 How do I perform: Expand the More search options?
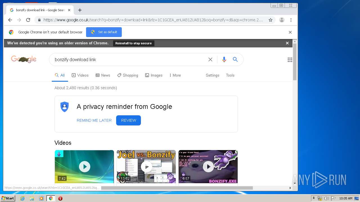tap(175, 75)
